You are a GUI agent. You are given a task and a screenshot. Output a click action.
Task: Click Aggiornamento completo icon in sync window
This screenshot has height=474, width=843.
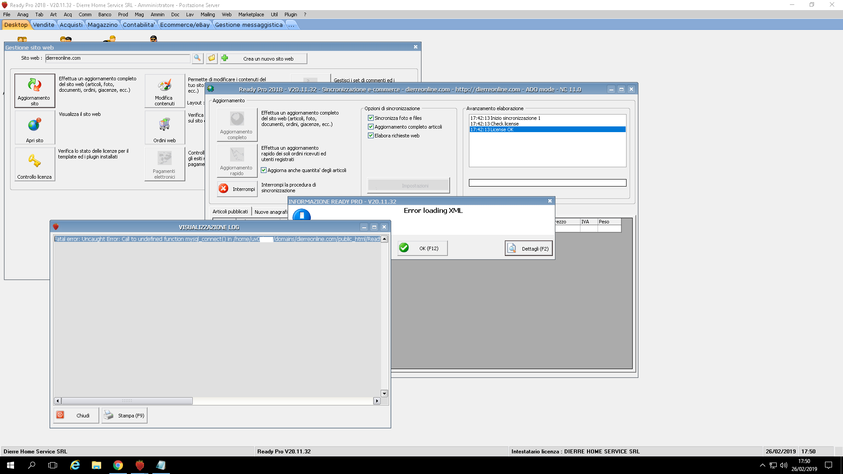point(237,125)
